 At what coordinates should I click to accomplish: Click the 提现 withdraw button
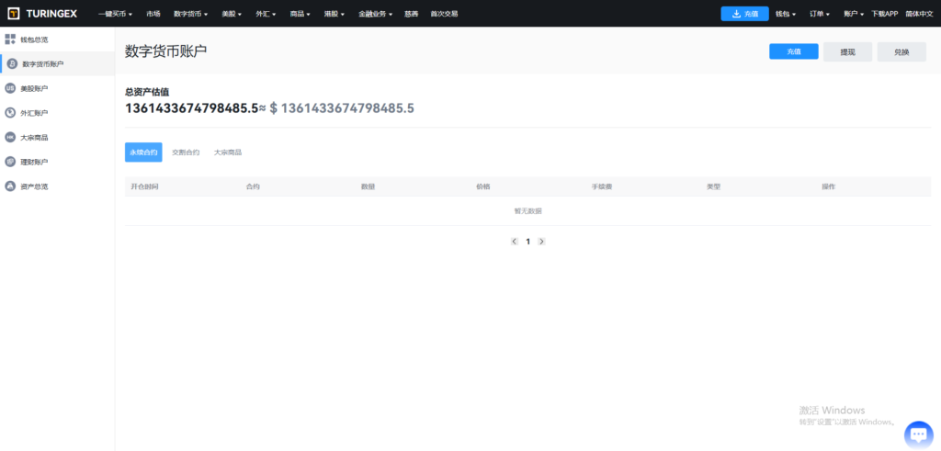point(847,52)
